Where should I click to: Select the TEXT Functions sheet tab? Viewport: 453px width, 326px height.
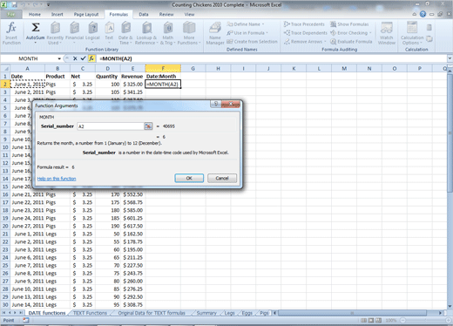coord(90,313)
